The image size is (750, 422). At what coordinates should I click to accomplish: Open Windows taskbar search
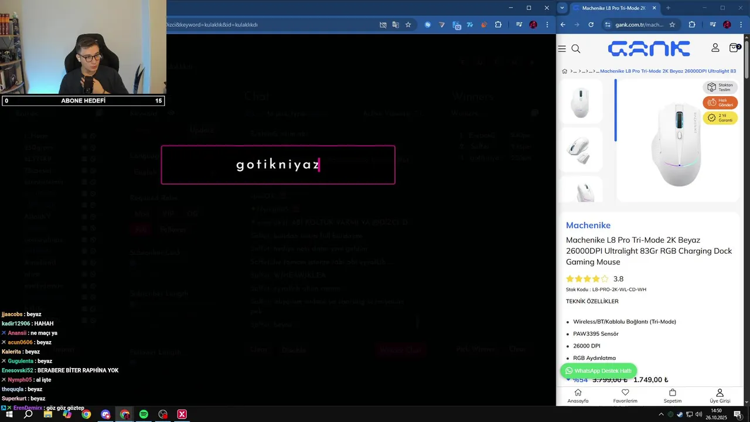click(28, 414)
